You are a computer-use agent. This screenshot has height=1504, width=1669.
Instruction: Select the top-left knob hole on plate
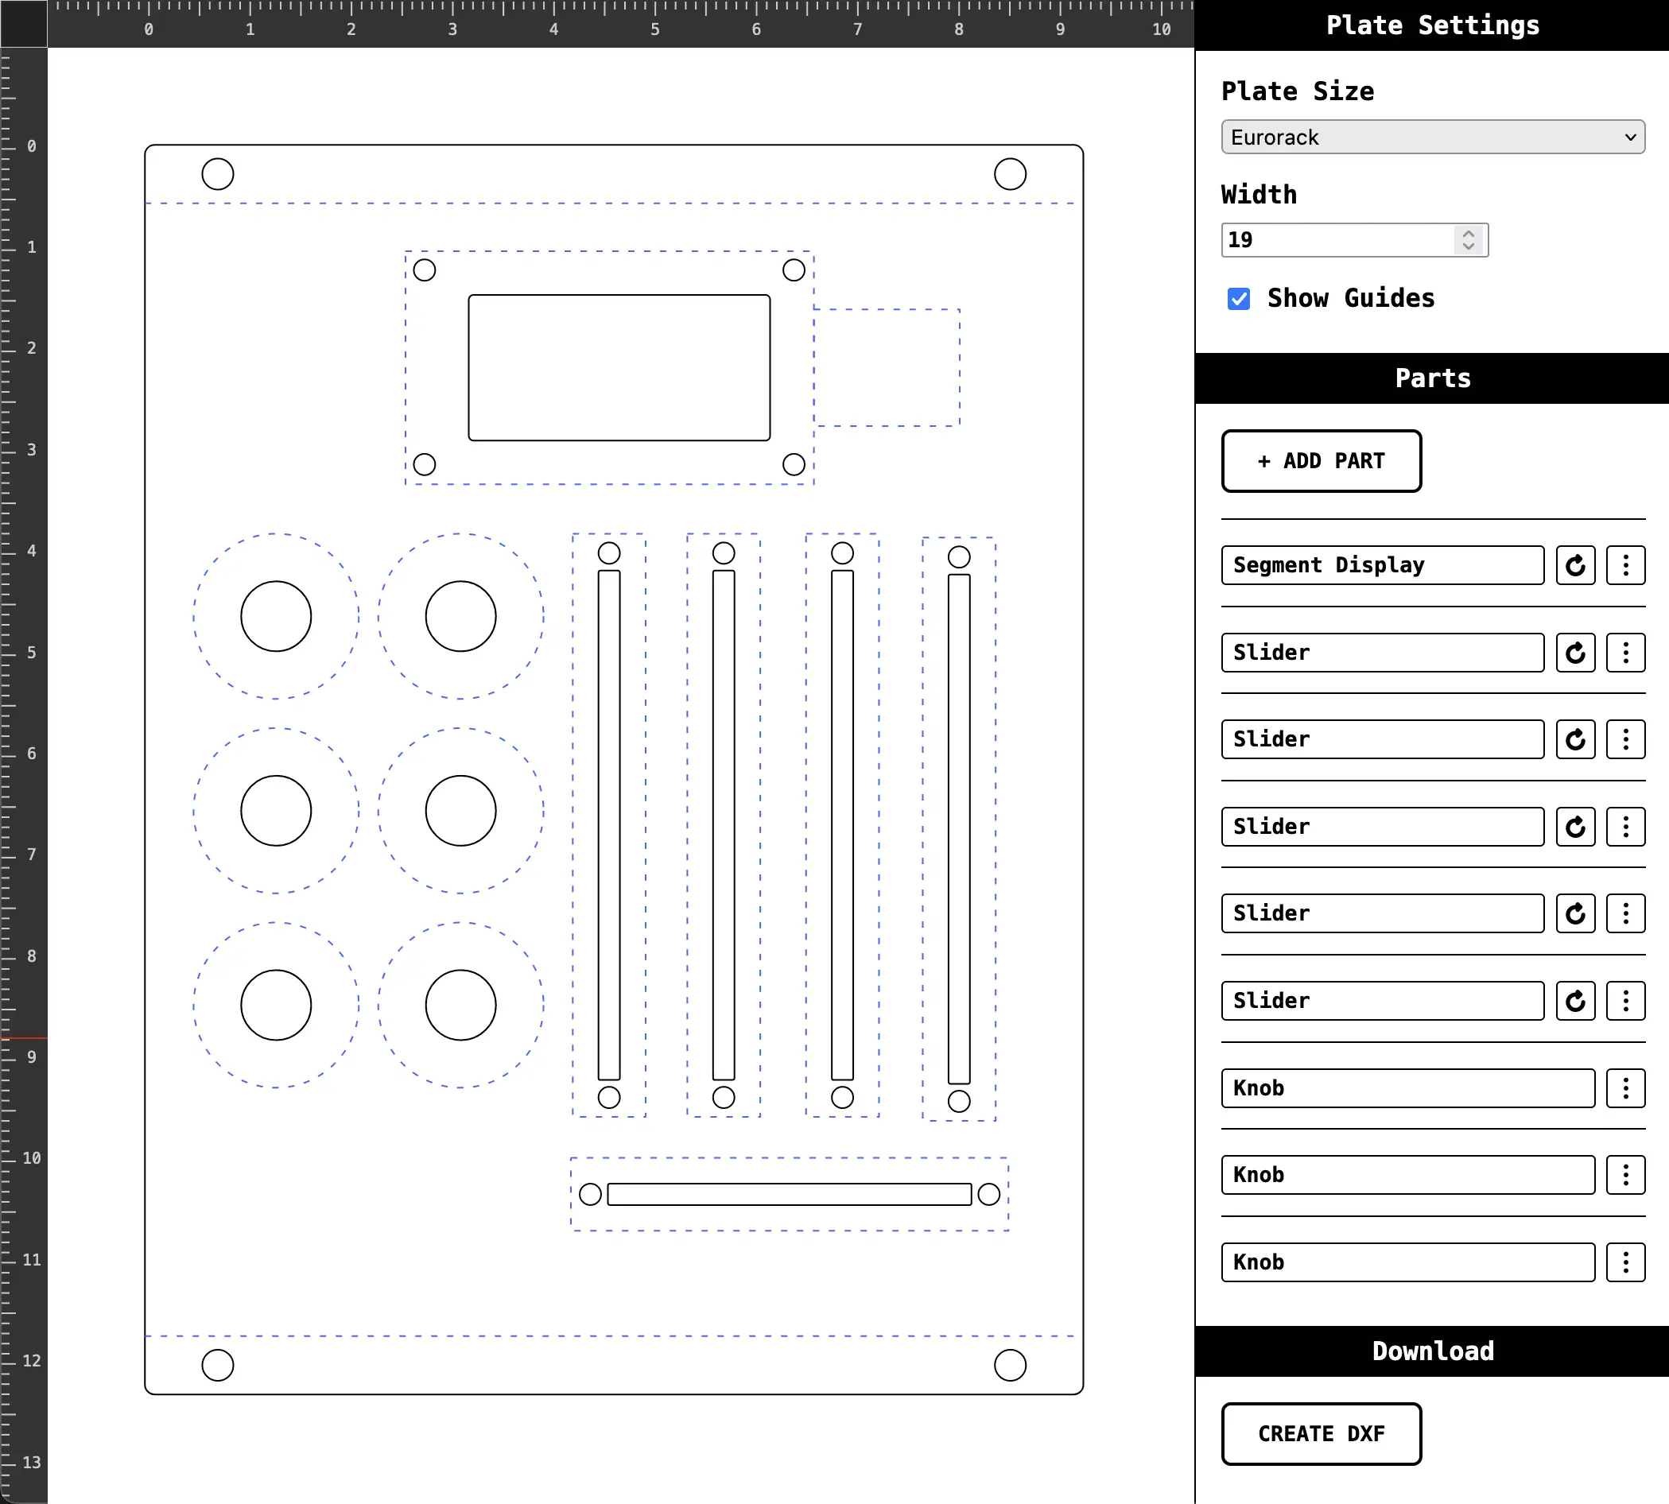(276, 617)
